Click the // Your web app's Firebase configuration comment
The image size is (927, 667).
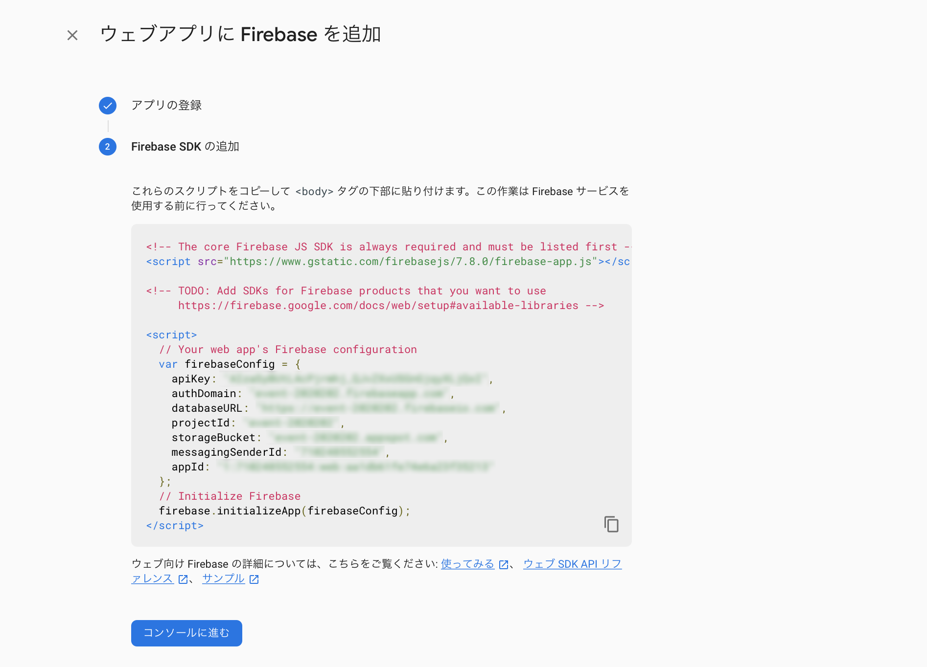click(288, 350)
